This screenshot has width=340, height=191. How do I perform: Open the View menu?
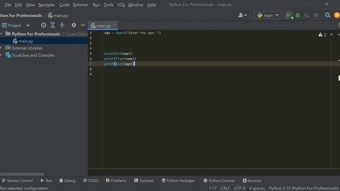(x=30, y=5)
